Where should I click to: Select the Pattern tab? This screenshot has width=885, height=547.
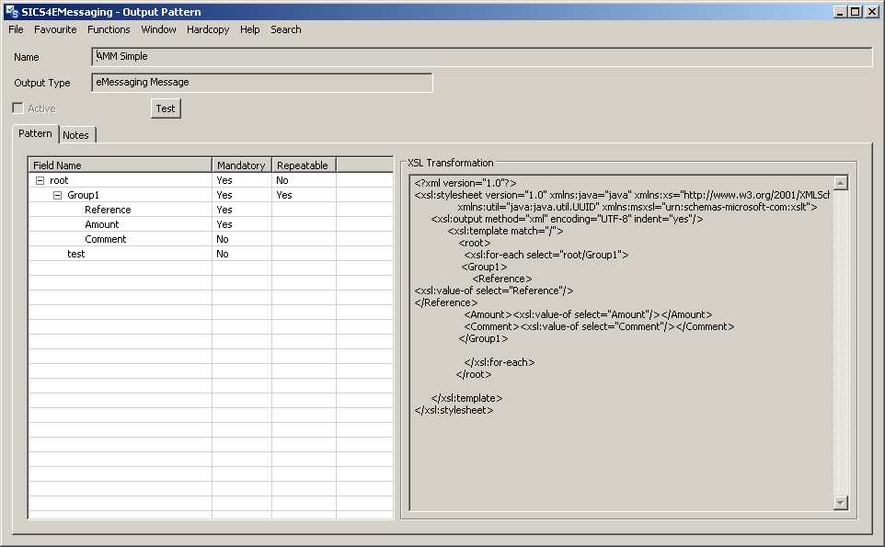pos(36,134)
